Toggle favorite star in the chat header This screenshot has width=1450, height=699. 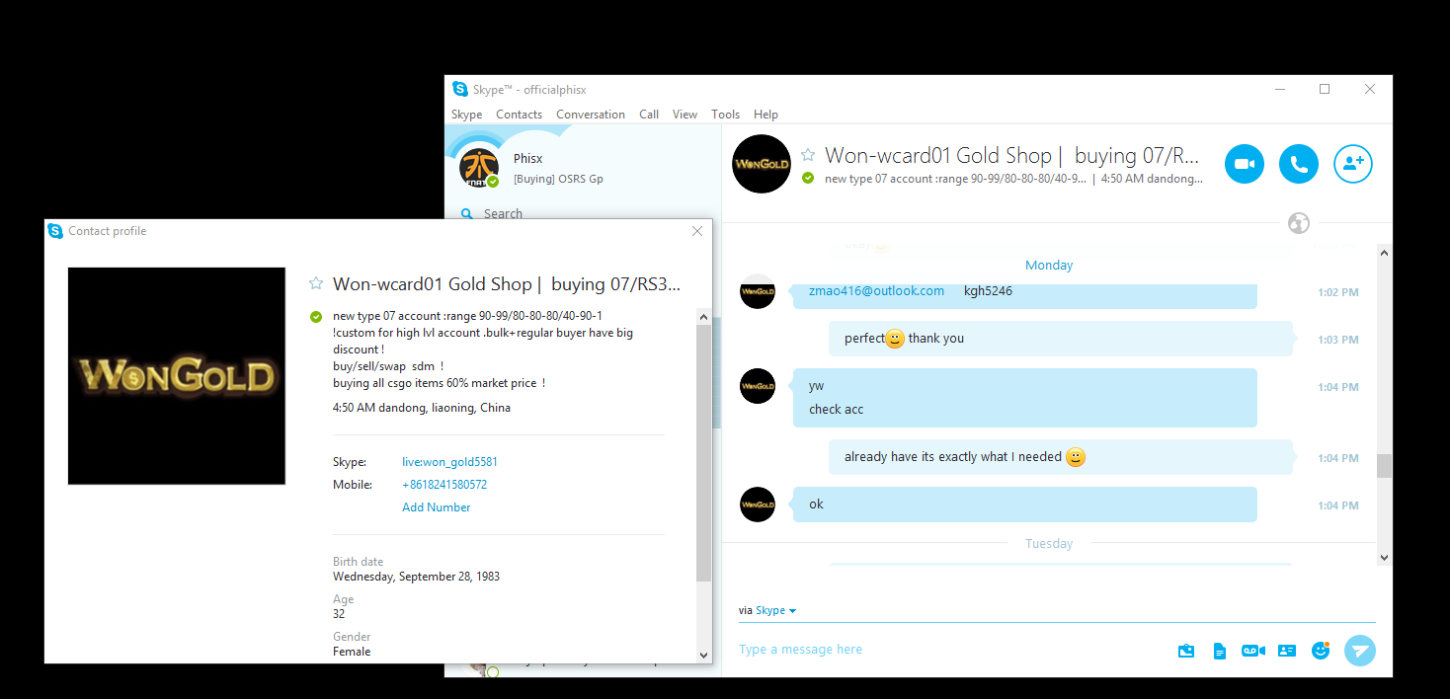tap(808, 155)
